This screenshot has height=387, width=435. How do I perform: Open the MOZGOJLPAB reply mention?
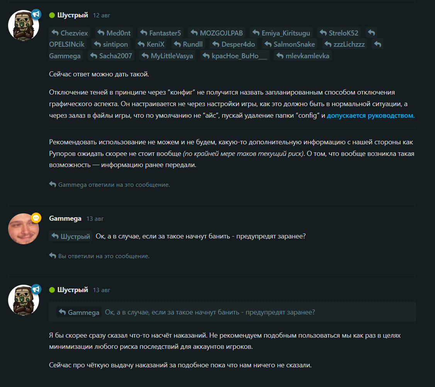tap(217, 33)
